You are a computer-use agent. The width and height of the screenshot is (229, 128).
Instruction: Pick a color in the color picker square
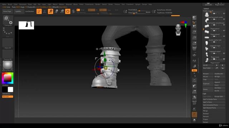click(x=8, y=78)
